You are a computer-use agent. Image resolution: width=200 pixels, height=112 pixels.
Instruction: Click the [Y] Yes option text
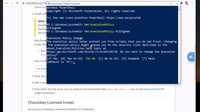52,58
